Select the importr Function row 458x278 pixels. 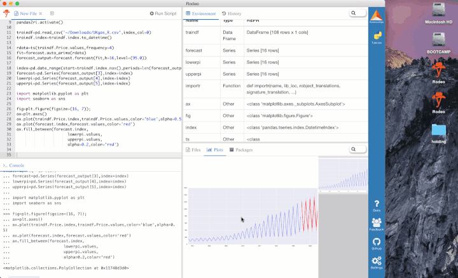275,89
